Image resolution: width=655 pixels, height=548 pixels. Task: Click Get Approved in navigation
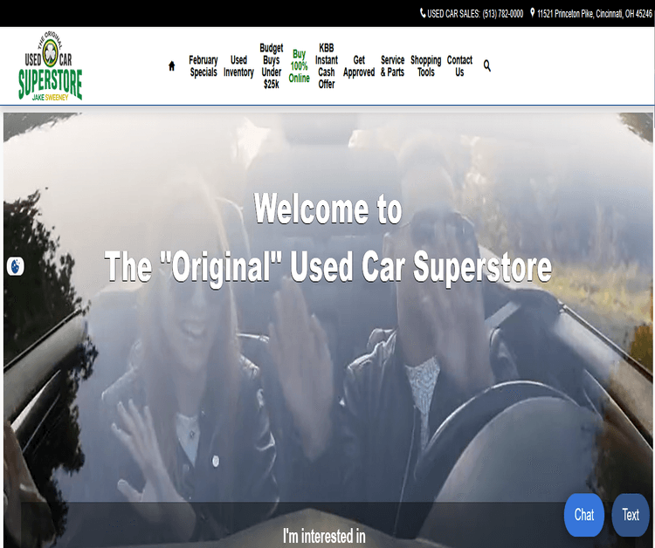[359, 66]
